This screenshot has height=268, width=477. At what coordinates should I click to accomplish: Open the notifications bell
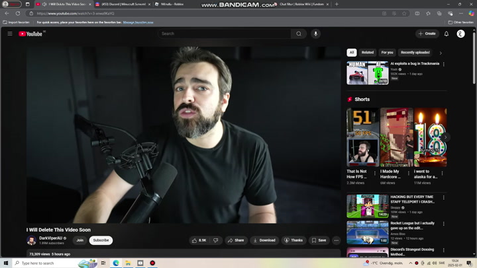click(x=447, y=34)
